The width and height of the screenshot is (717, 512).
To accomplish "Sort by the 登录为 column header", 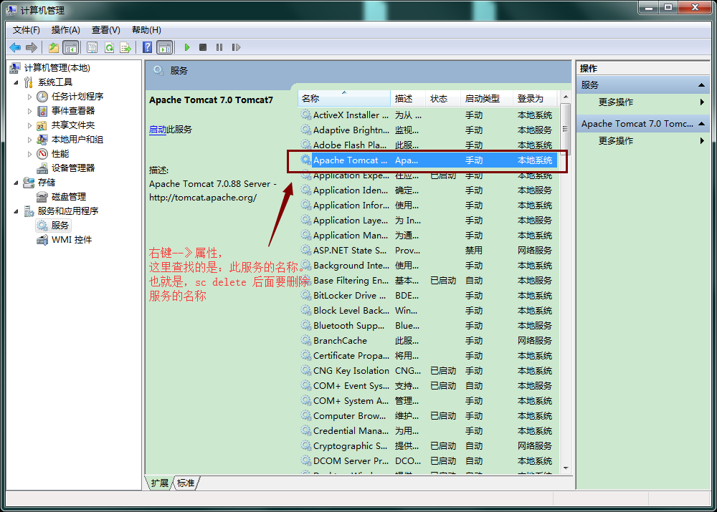I will [535, 99].
